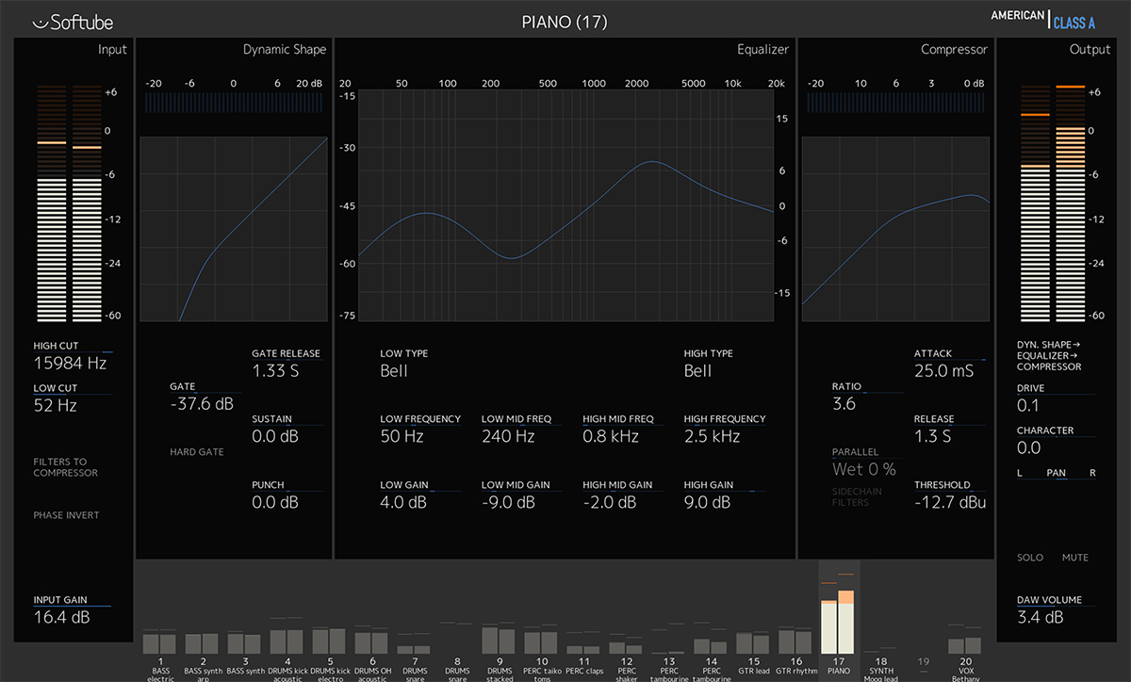Image resolution: width=1131 pixels, height=682 pixels.
Task: Toggle Phase Invert
Action: [x=66, y=515]
